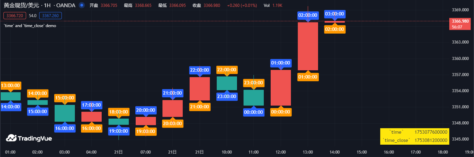Click the blue 01:00:00 label
This screenshot has width=474, height=157.
pos(281,63)
